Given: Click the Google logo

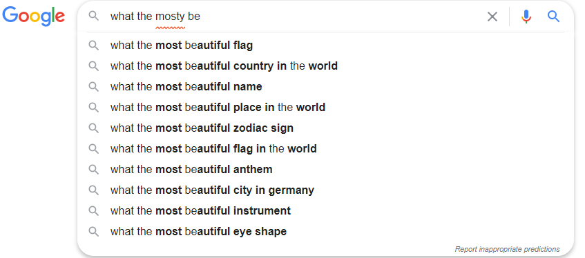Looking at the screenshot, I should (x=34, y=17).
